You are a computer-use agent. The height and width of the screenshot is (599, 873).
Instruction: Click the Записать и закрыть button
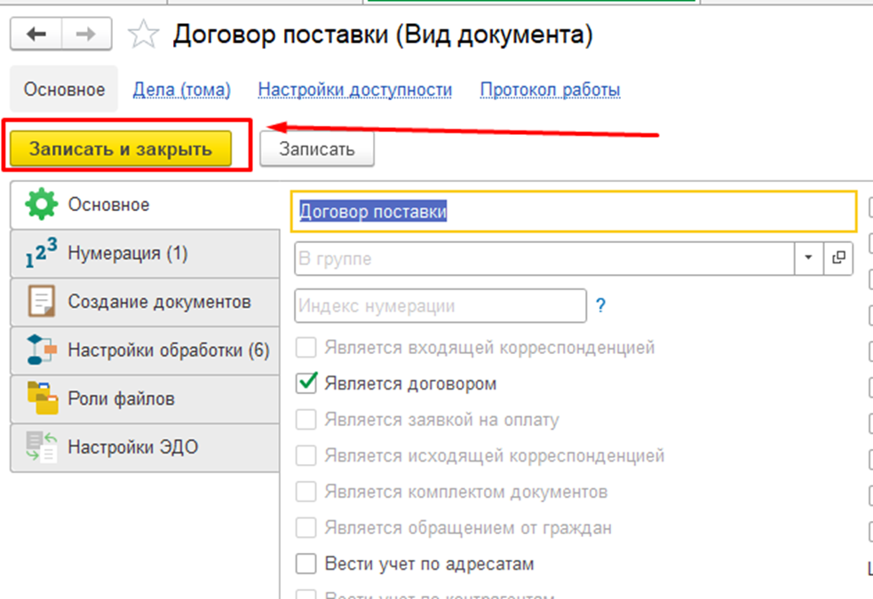point(120,148)
